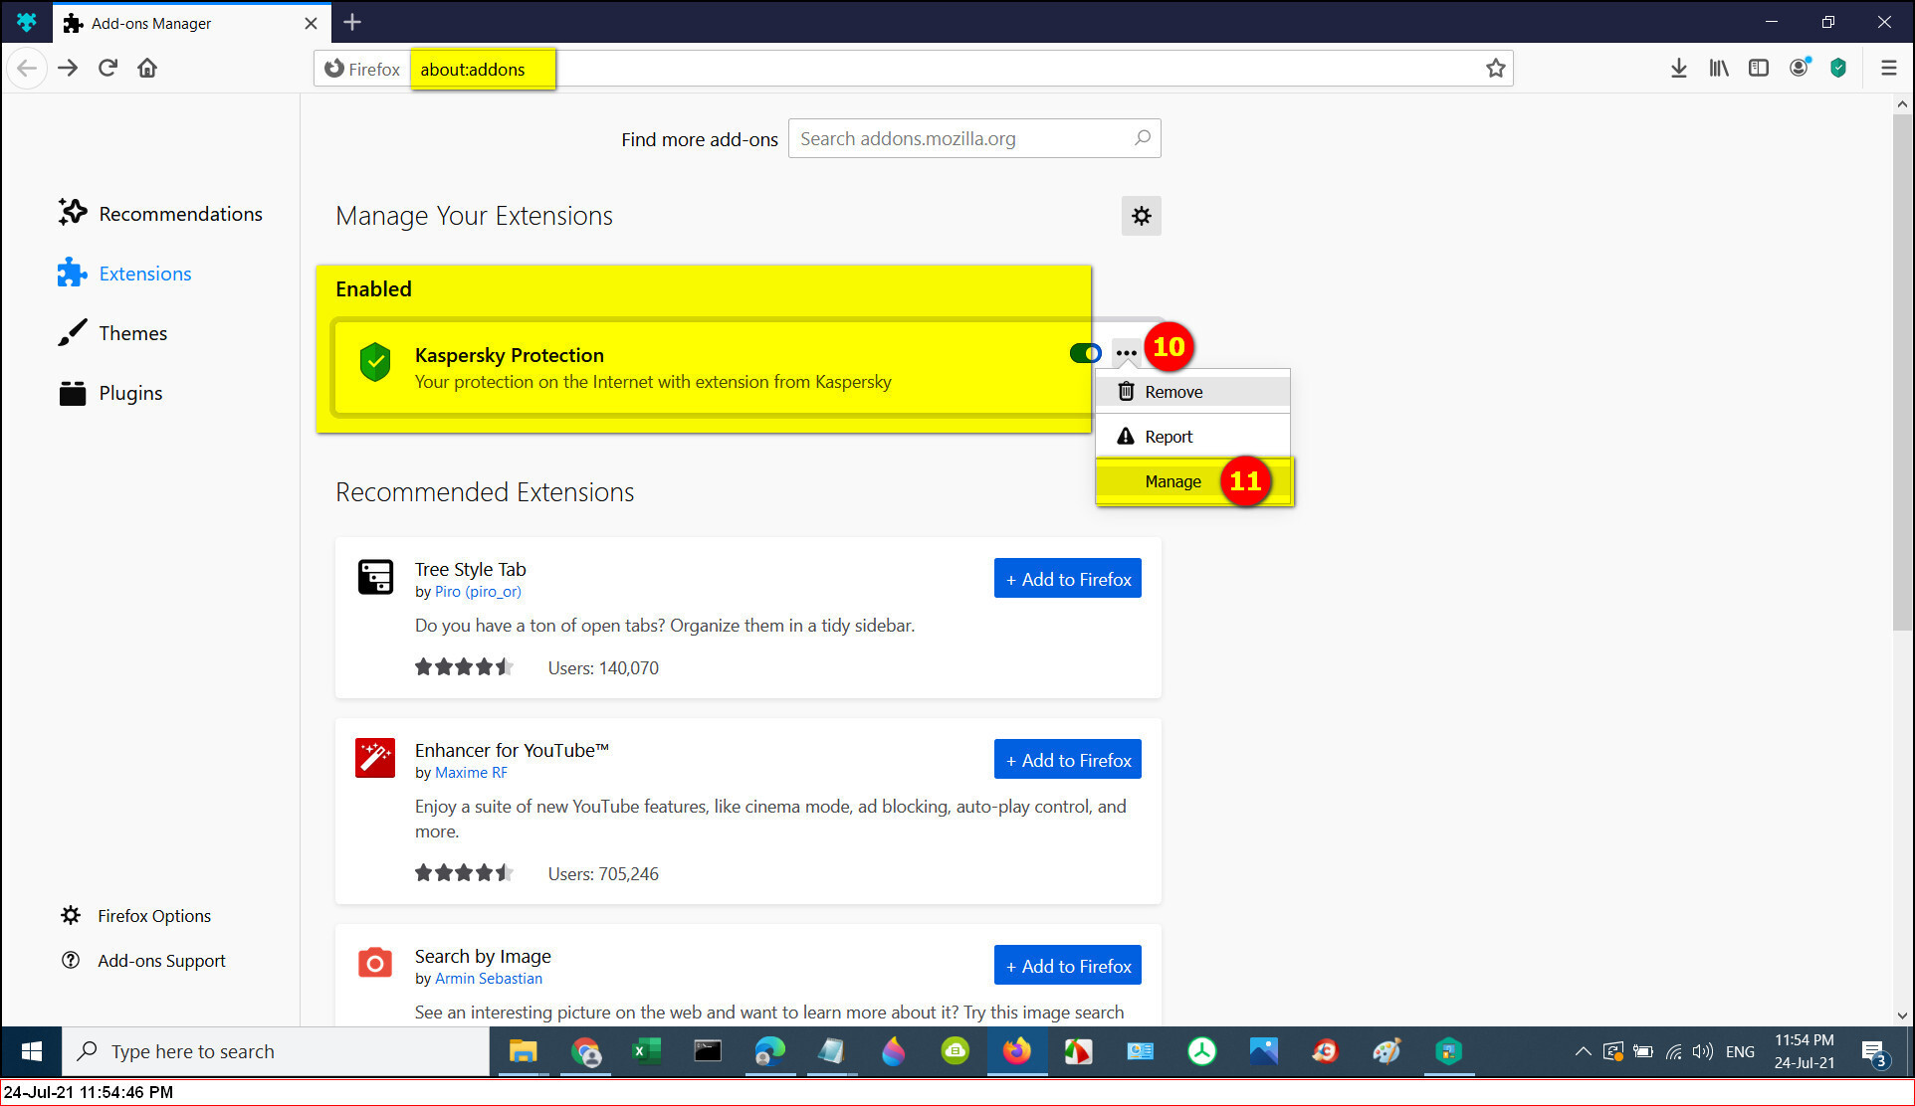Click the browser back arrow

tap(27, 69)
